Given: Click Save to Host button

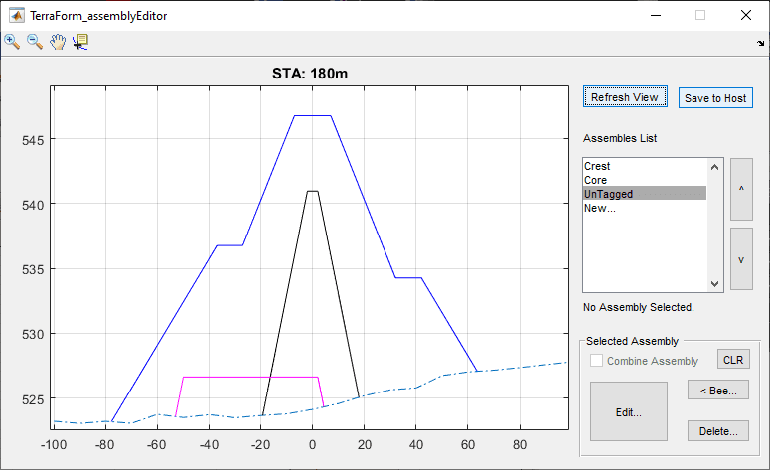Looking at the screenshot, I should [x=715, y=98].
